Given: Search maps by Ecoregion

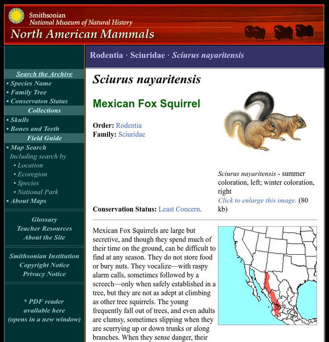Looking at the screenshot, I should tap(33, 174).
